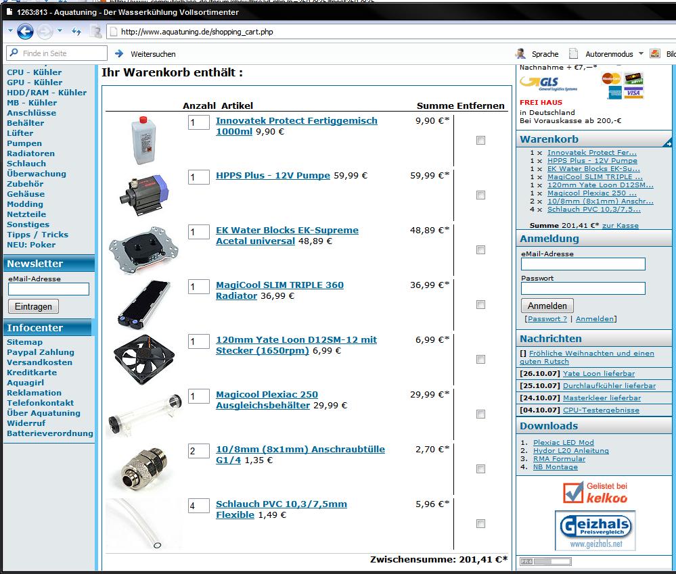Click the PVC hose product image
This screenshot has height=574, width=676.
click(144, 523)
